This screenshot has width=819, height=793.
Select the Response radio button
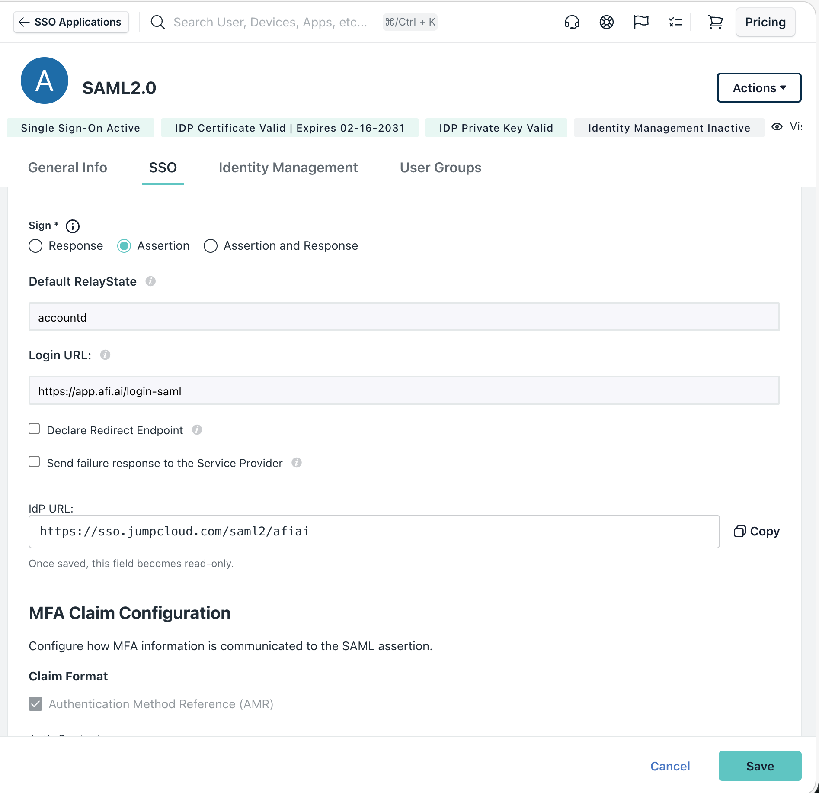click(35, 246)
